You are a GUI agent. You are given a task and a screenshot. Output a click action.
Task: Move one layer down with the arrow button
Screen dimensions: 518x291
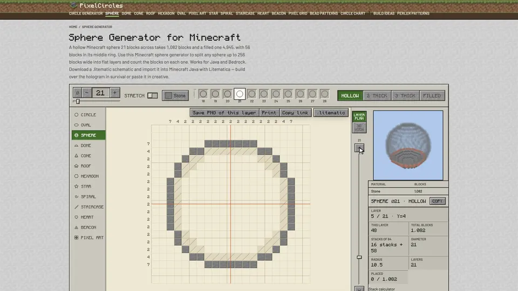359,289
